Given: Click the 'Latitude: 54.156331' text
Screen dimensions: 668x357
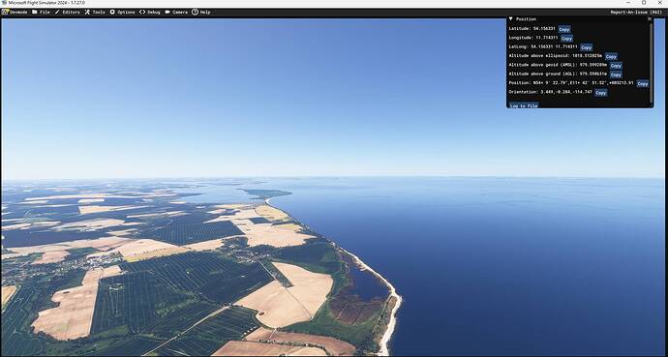Looking at the screenshot, I should (532, 29).
